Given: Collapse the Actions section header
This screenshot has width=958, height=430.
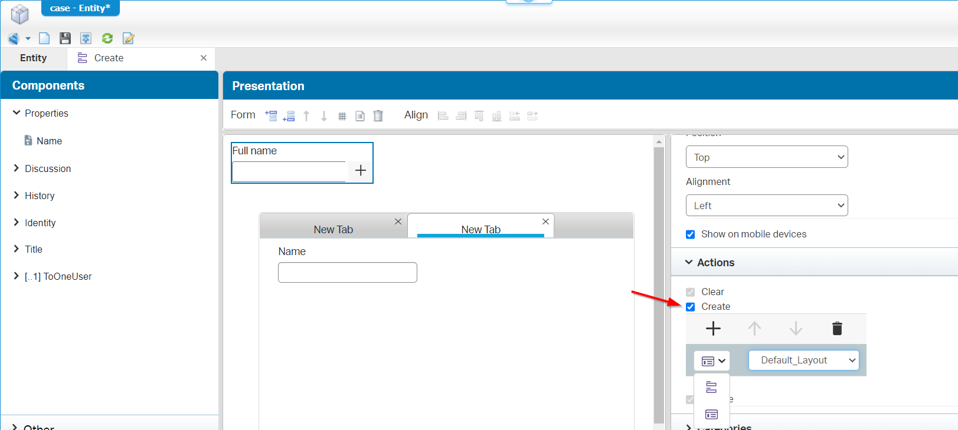Looking at the screenshot, I should click(715, 263).
